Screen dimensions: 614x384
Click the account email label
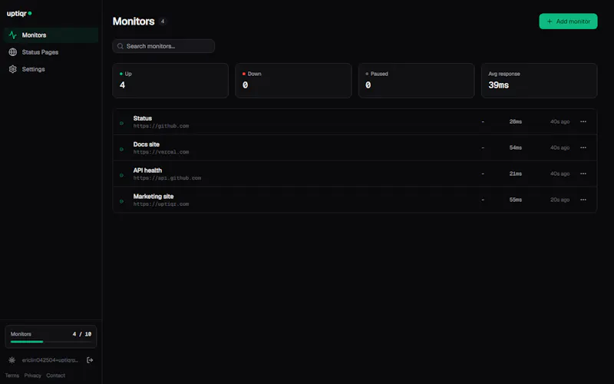coord(50,360)
